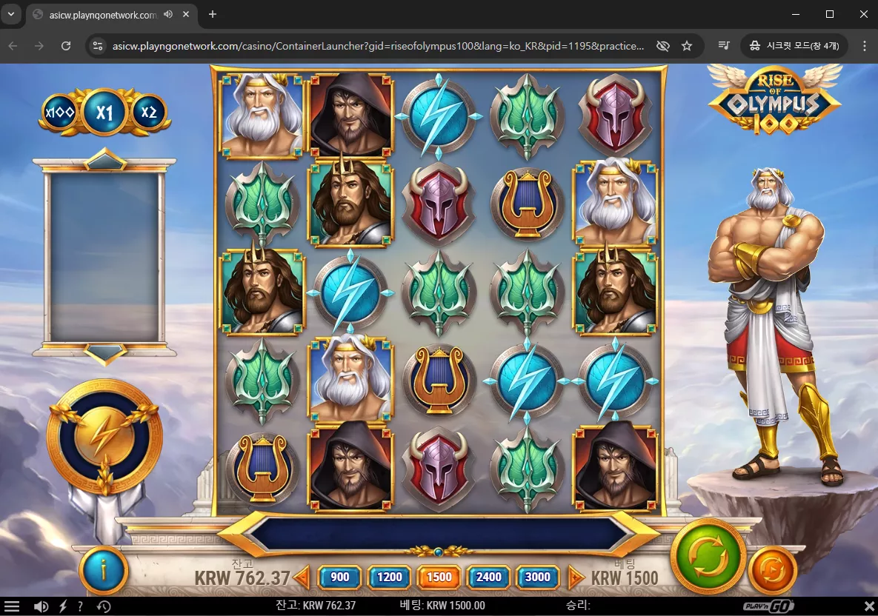The width and height of the screenshot is (878, 616).
Task: Click the helmet symbol in the top row
Action: pos(615,115)
